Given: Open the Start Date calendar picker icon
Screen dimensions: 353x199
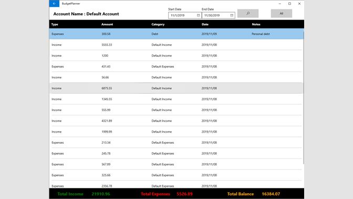Looking at the screenshot, I should click(x=199, y=15).
